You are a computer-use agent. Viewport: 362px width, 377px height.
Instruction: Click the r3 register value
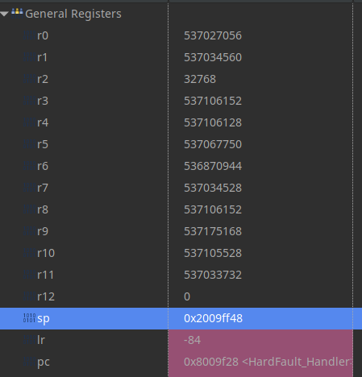click(x=213, y=101)
